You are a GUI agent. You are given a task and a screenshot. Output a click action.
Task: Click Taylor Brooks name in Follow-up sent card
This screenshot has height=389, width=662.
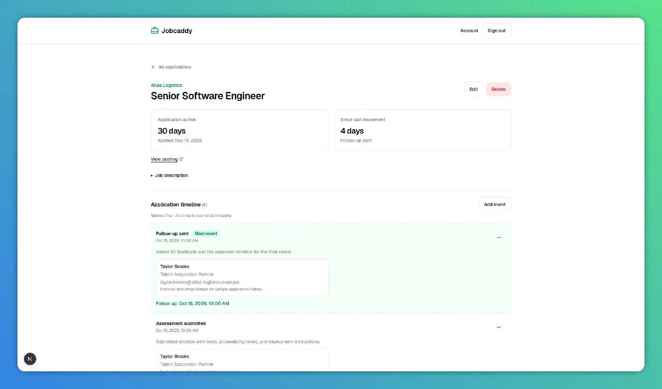pos(174,267)
